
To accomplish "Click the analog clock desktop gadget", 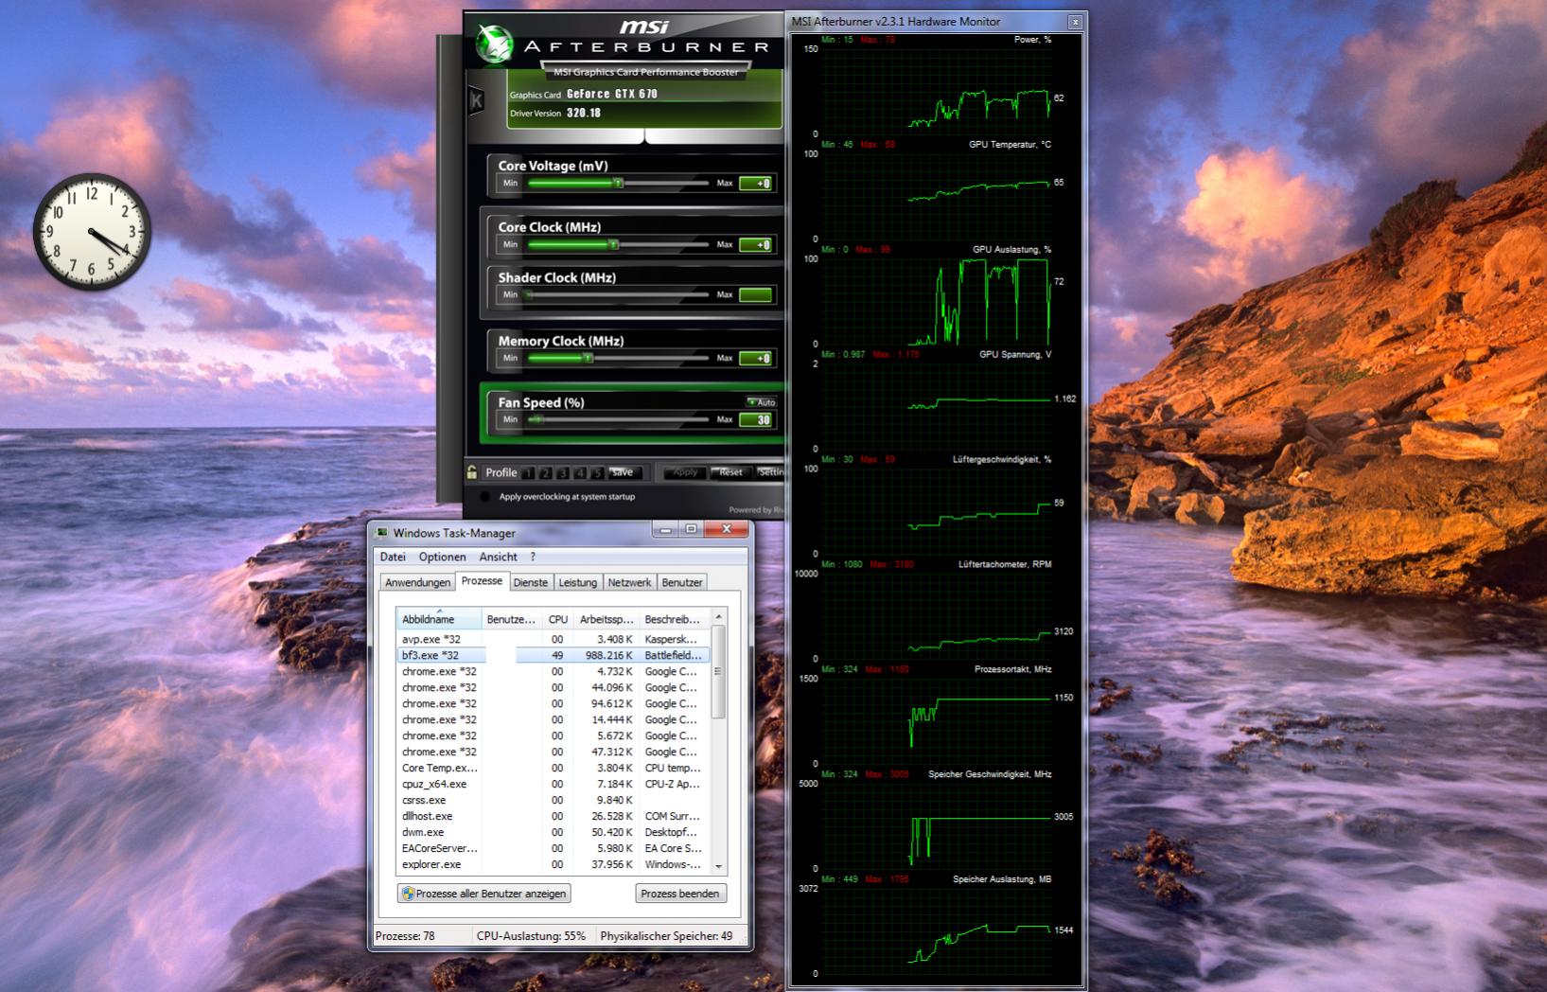I will pos(92,232).
